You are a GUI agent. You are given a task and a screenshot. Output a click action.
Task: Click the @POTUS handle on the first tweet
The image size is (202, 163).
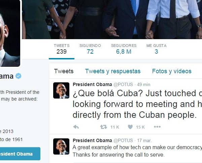pos(123,85)
